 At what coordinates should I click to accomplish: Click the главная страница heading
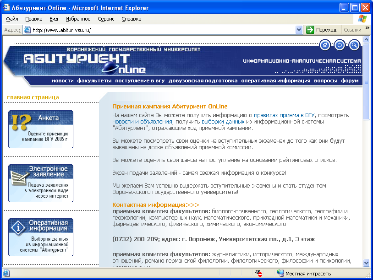click(x=33, y=97)
